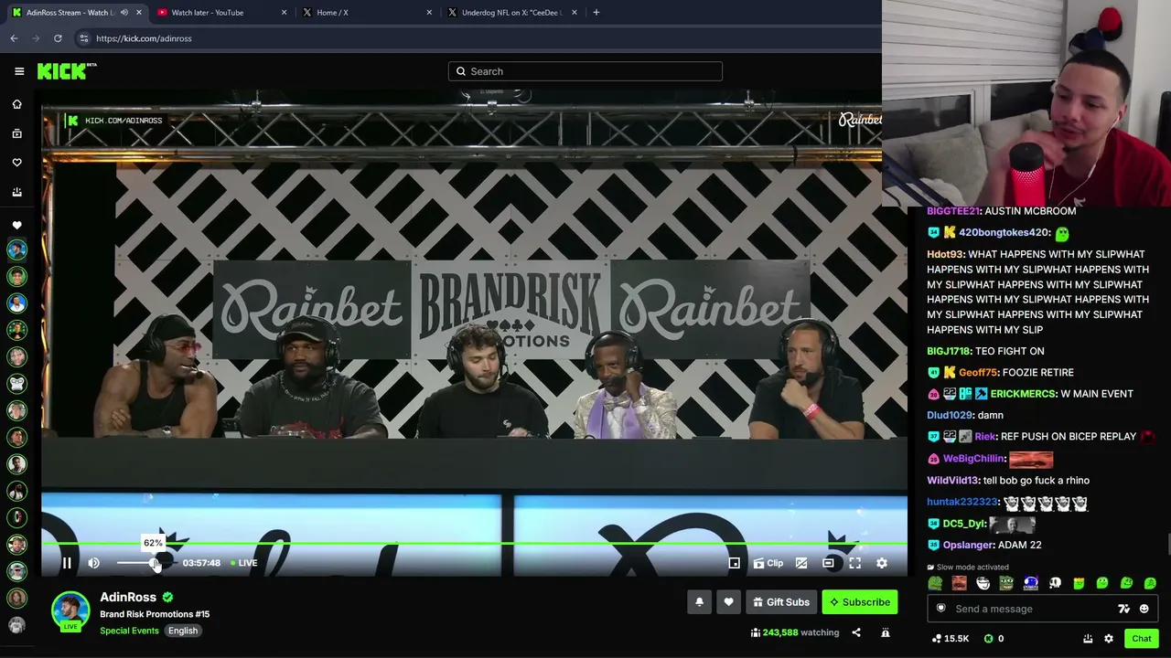The height and width of the screenshot is (658, 1171).
Task: Follow AdinRoss with heart button
Action: point(728,602)
